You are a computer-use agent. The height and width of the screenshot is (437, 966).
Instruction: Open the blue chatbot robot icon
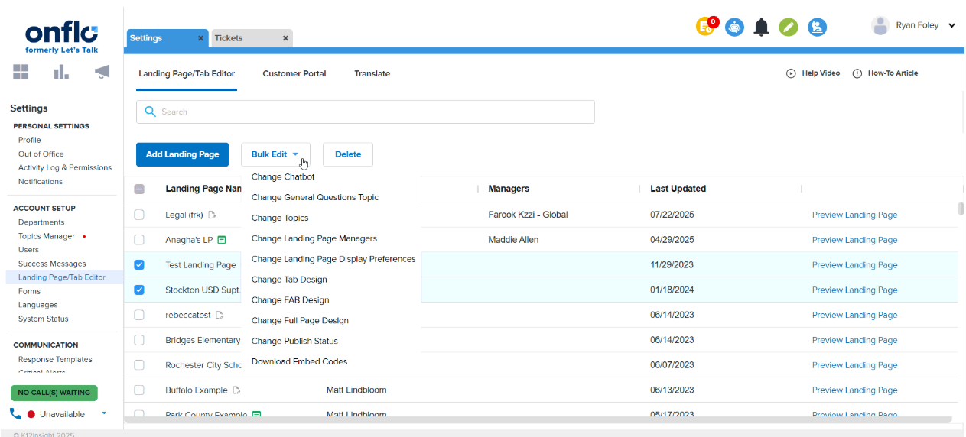[x=734, y=27]
